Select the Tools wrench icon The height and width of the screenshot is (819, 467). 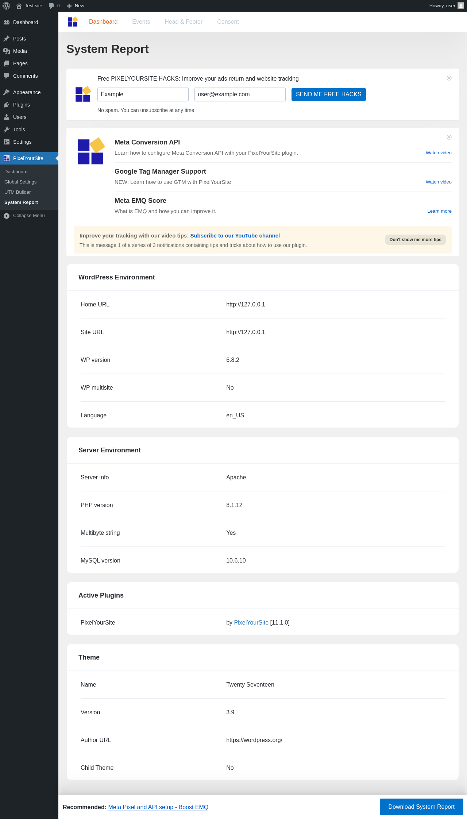point(7,130)
